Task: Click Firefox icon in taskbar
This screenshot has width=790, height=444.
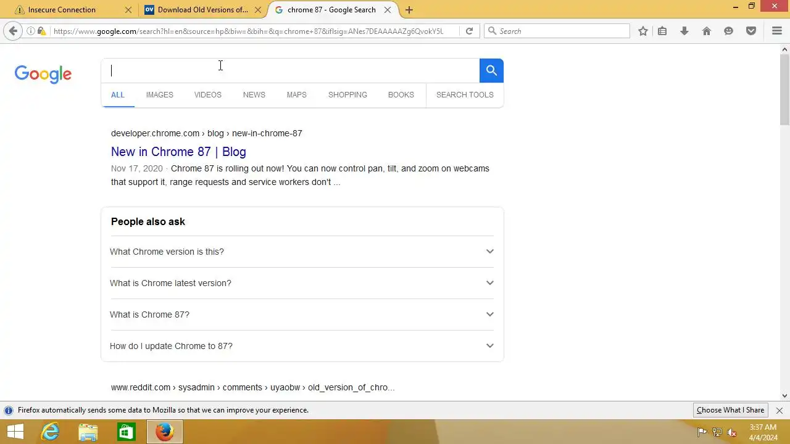Action: 165,432
